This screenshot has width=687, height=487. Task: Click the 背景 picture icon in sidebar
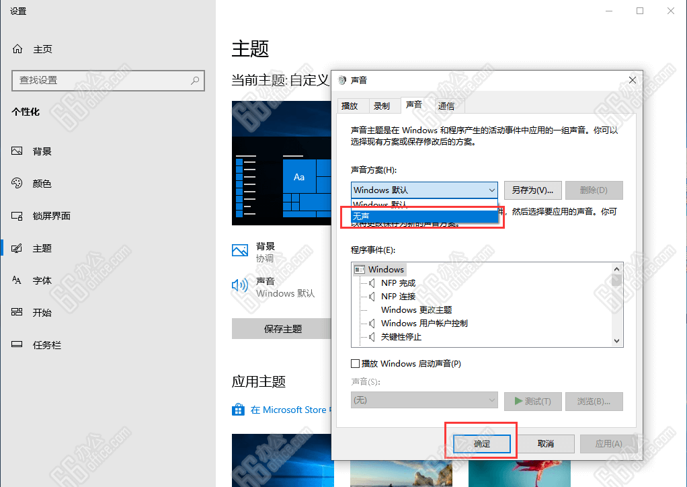point(17,151)
